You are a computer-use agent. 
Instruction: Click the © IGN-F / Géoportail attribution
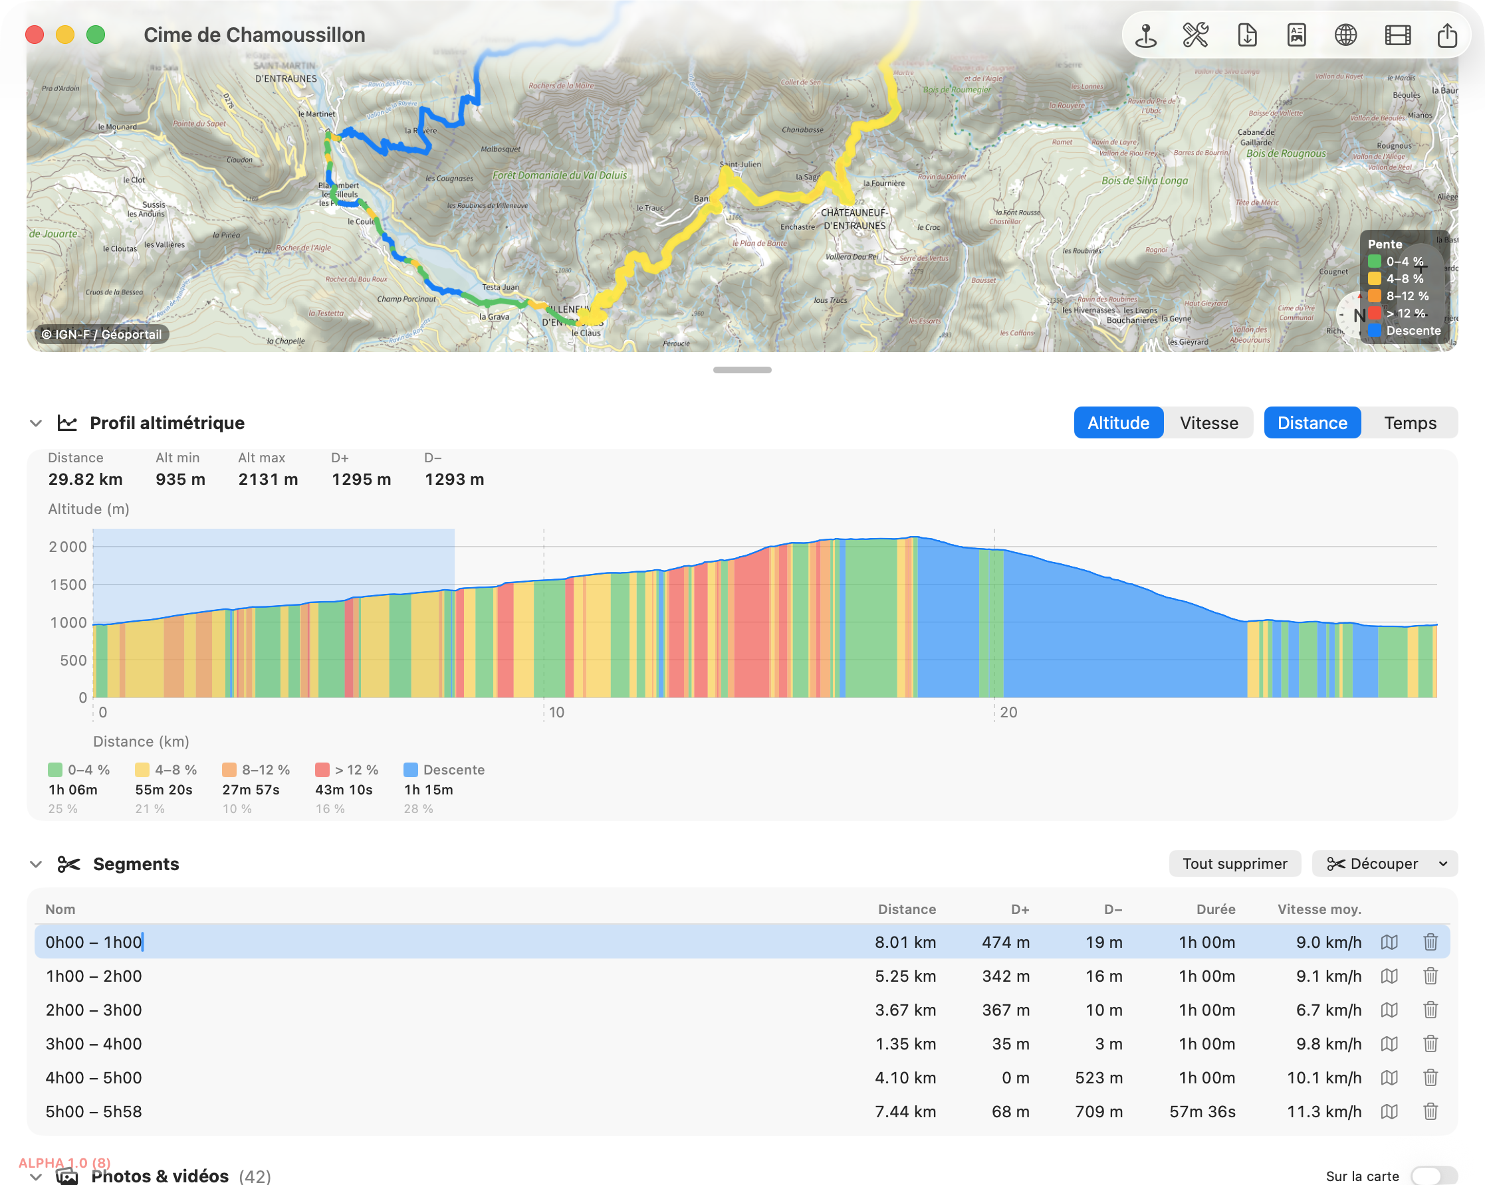(102, 334)
